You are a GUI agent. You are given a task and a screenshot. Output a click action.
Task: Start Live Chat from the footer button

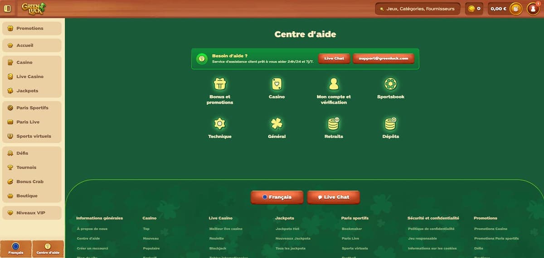334,197
